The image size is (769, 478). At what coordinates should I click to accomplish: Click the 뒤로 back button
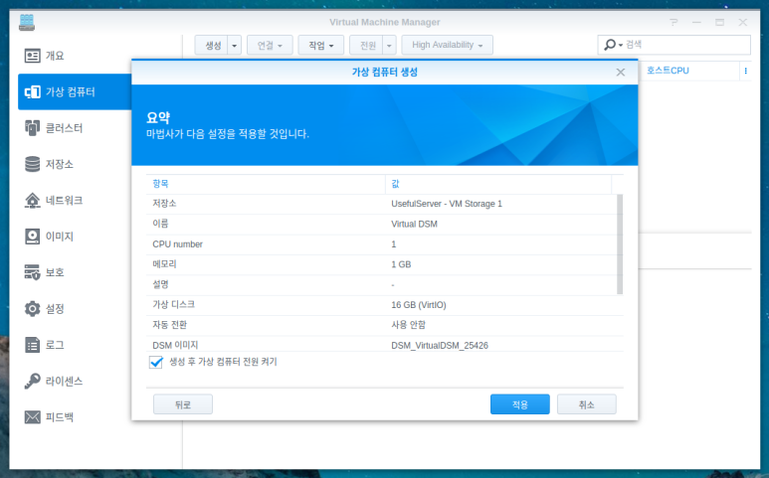(x=183, y=404)
